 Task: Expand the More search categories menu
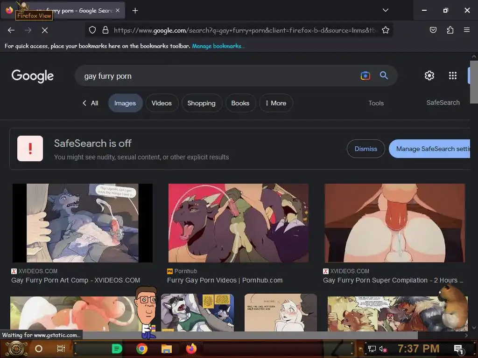click(x=276, y=103)
